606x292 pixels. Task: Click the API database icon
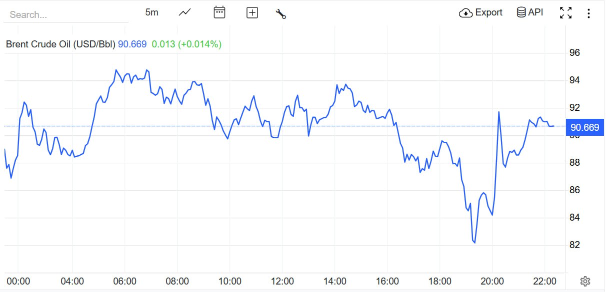click(521, 12)
